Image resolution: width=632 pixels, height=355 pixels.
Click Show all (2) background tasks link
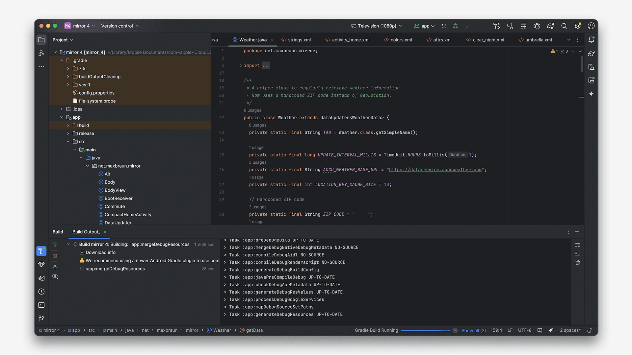(473, 330)
